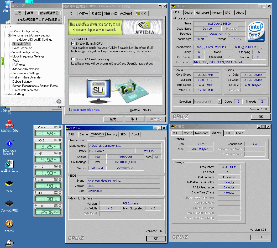Image resolution: width=277 pixels, height=248 pixels.
Task: Collapse Performance & Quality Settings node
Action: [x=9, y=35]
